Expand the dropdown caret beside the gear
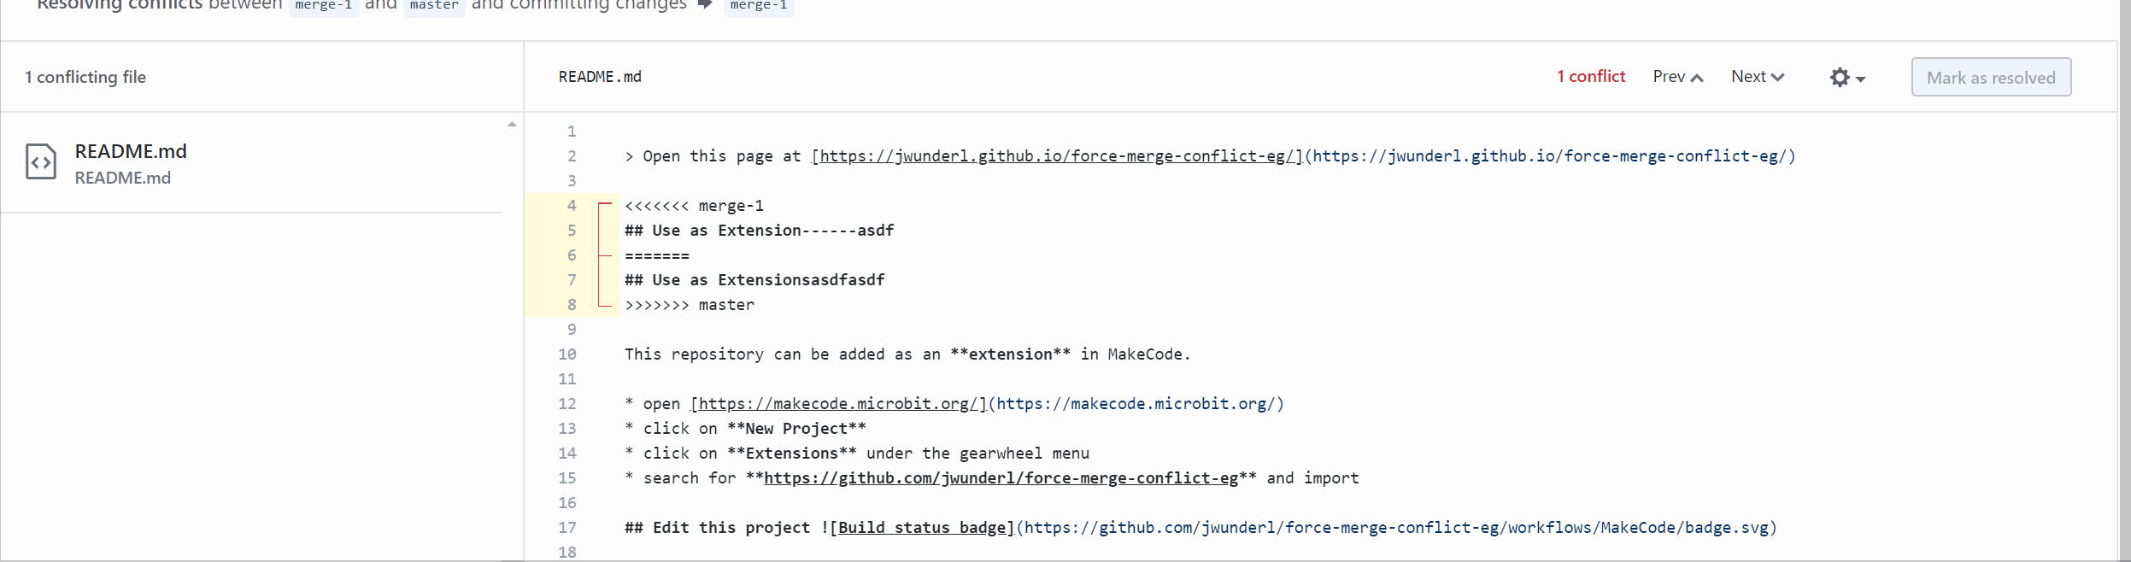The height and width of the screenshot is (562, 2131). (1861, 79)
